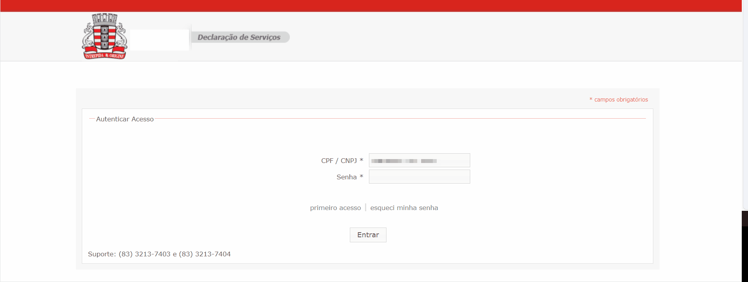This screenshot has width=748, height=282.
Task: Click the "Senha" field label
Action: point(346,177)
